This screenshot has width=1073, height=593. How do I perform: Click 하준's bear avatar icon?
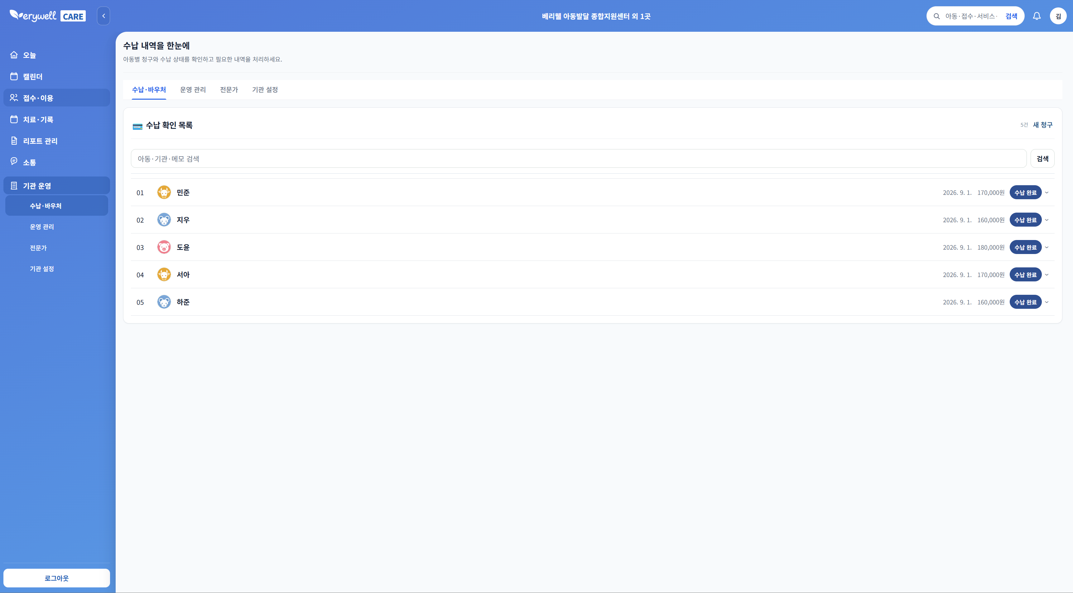coord(164,302)
